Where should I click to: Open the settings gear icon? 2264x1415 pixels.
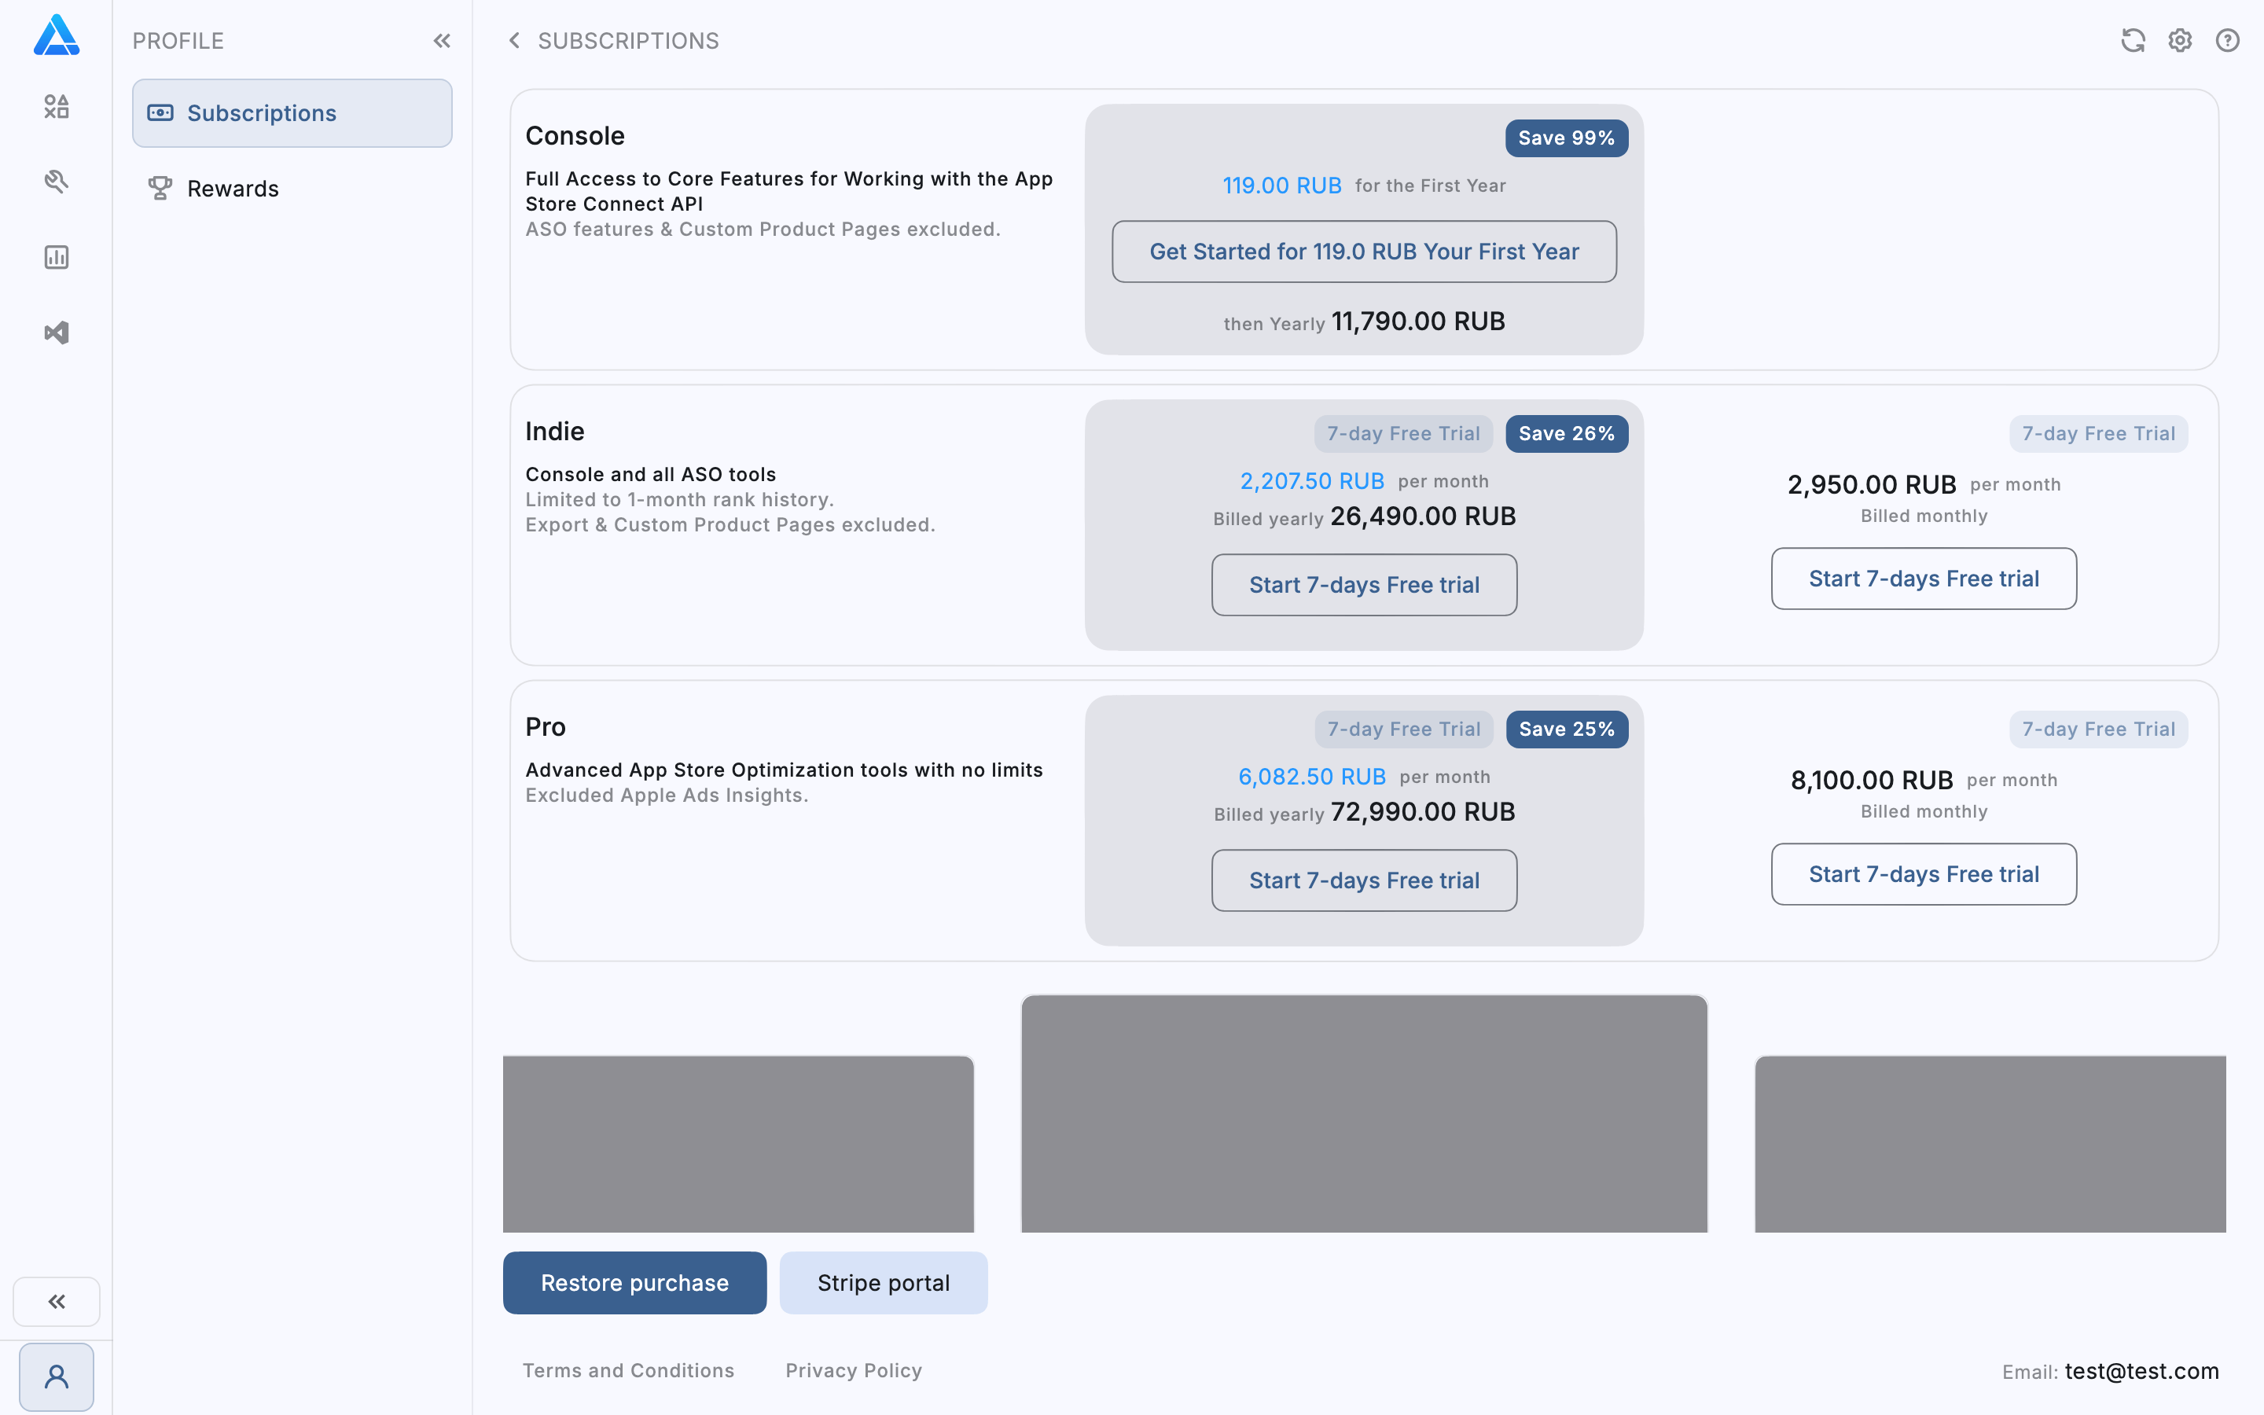click(x=2180, y=40)
